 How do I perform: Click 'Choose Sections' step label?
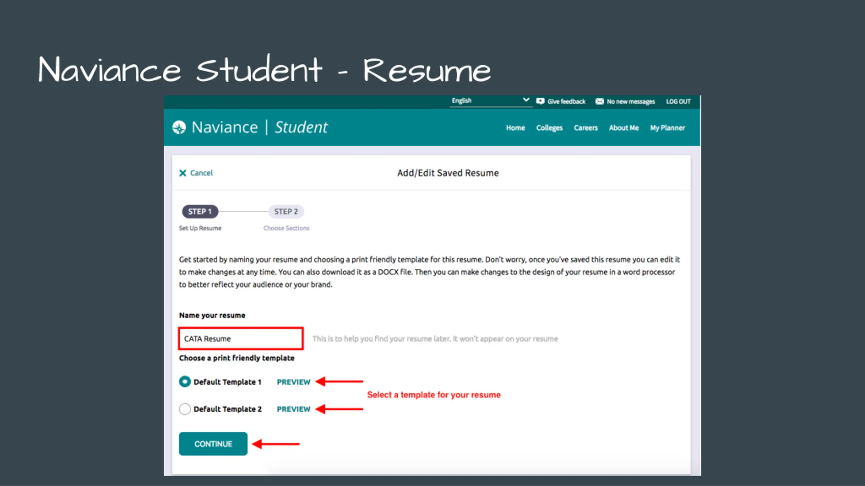click(x=286, y=228)
